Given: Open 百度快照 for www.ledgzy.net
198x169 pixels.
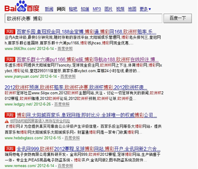Looking at the screenshot, I should click(x=62, y=104).
